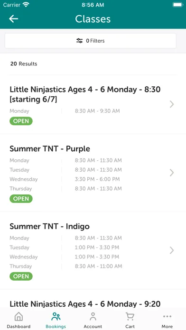This screenshot has width=186, height=330.
Task: Click the Wi-Fi status bar icon
Action: 26,5
